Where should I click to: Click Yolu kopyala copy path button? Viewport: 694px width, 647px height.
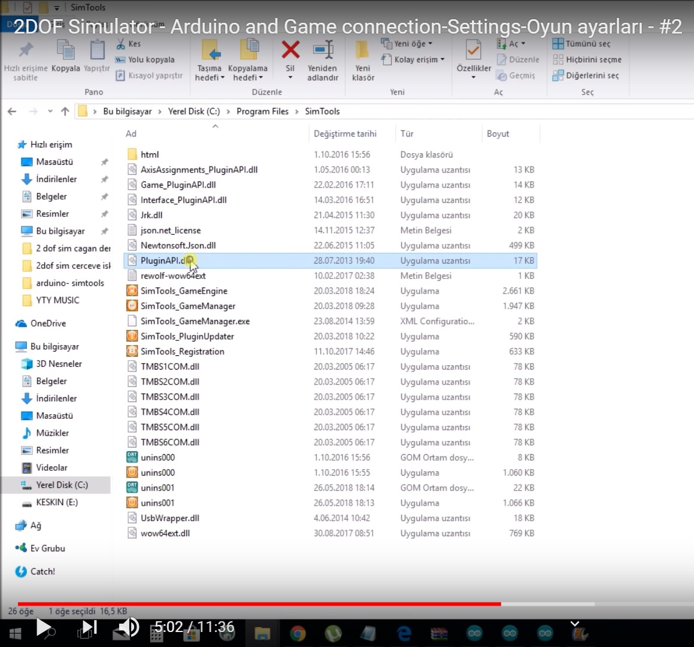pyautogui.click(x=151, y=59)
